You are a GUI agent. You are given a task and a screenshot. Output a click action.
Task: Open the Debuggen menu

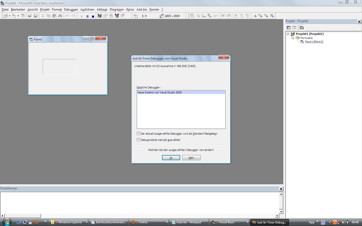coord(71,10)
